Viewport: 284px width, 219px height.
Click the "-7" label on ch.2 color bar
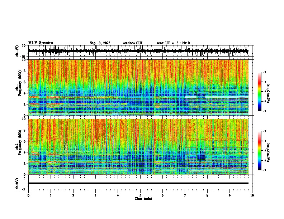coord(264,170)
